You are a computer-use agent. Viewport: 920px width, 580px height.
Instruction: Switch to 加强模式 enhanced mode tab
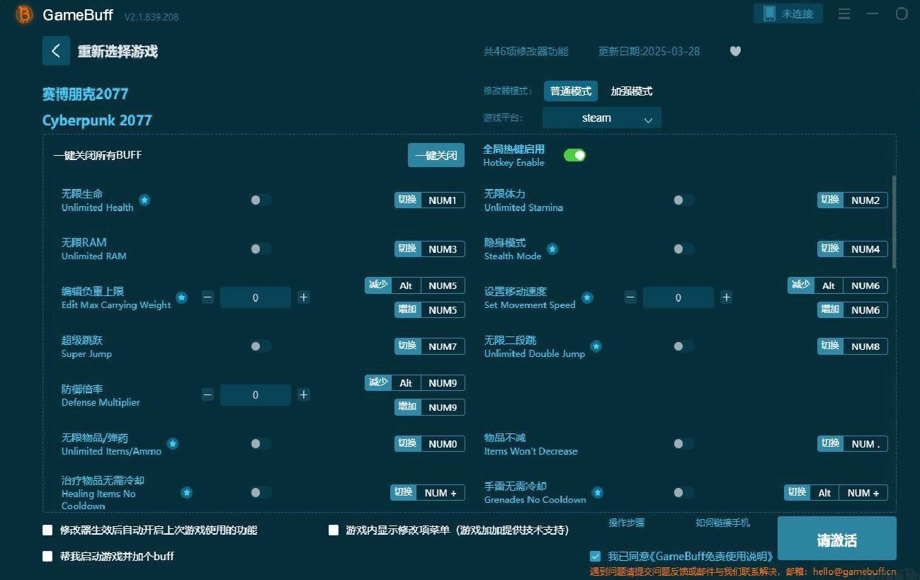click(x=632, y=91)
